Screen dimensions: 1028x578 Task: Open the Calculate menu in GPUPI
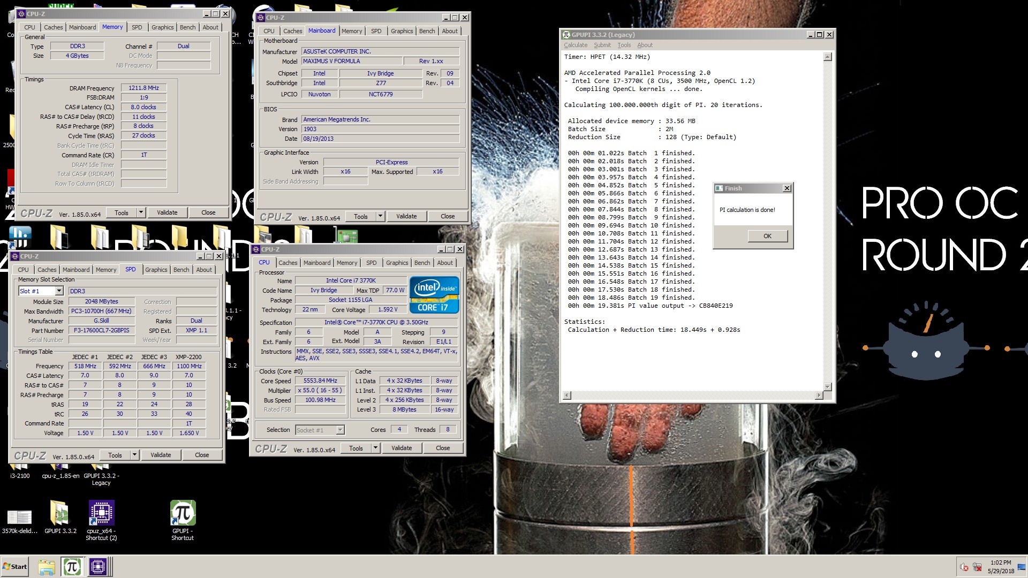(x=576, y=45)
